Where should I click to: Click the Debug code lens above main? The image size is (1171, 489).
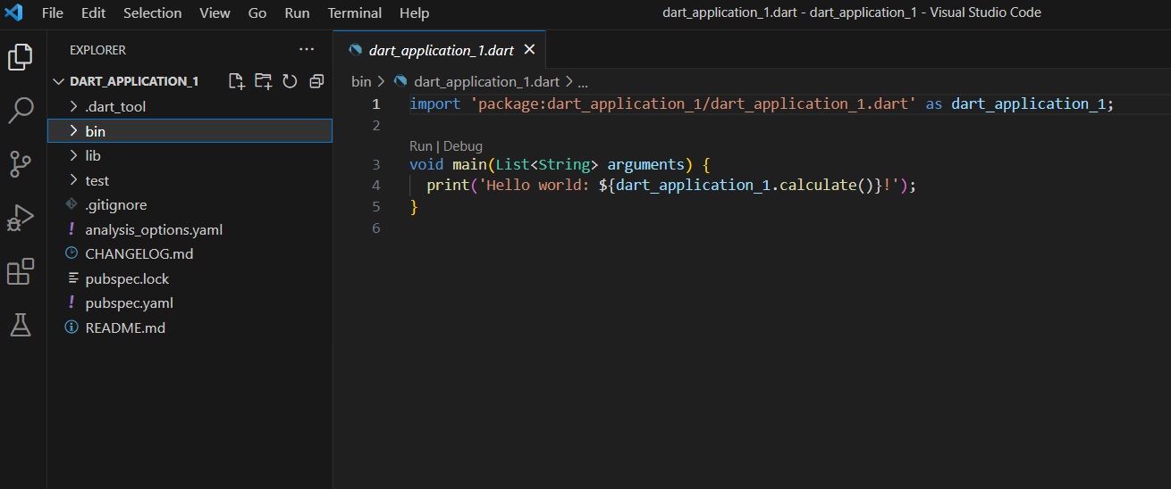[463, 145]
